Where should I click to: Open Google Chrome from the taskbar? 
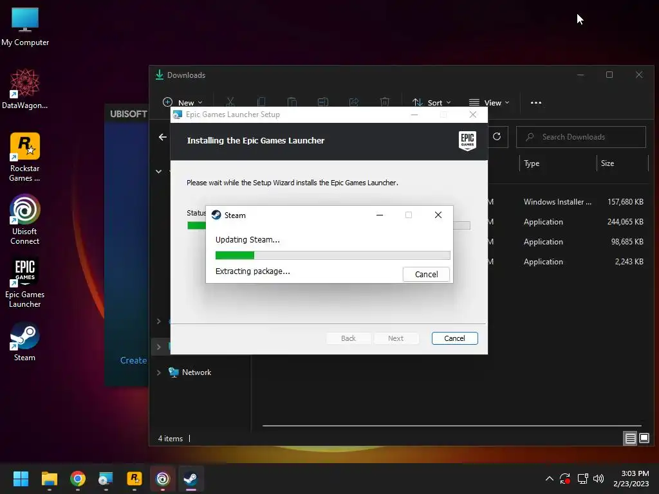coord(78,479)
